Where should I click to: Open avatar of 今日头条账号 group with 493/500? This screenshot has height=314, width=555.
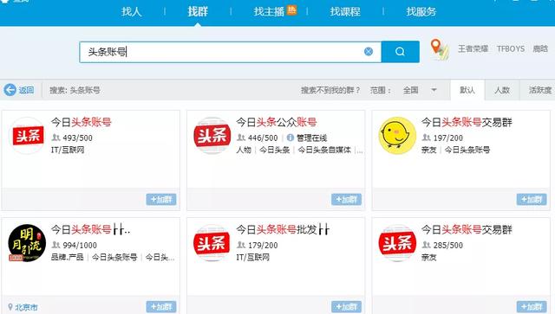27,136
